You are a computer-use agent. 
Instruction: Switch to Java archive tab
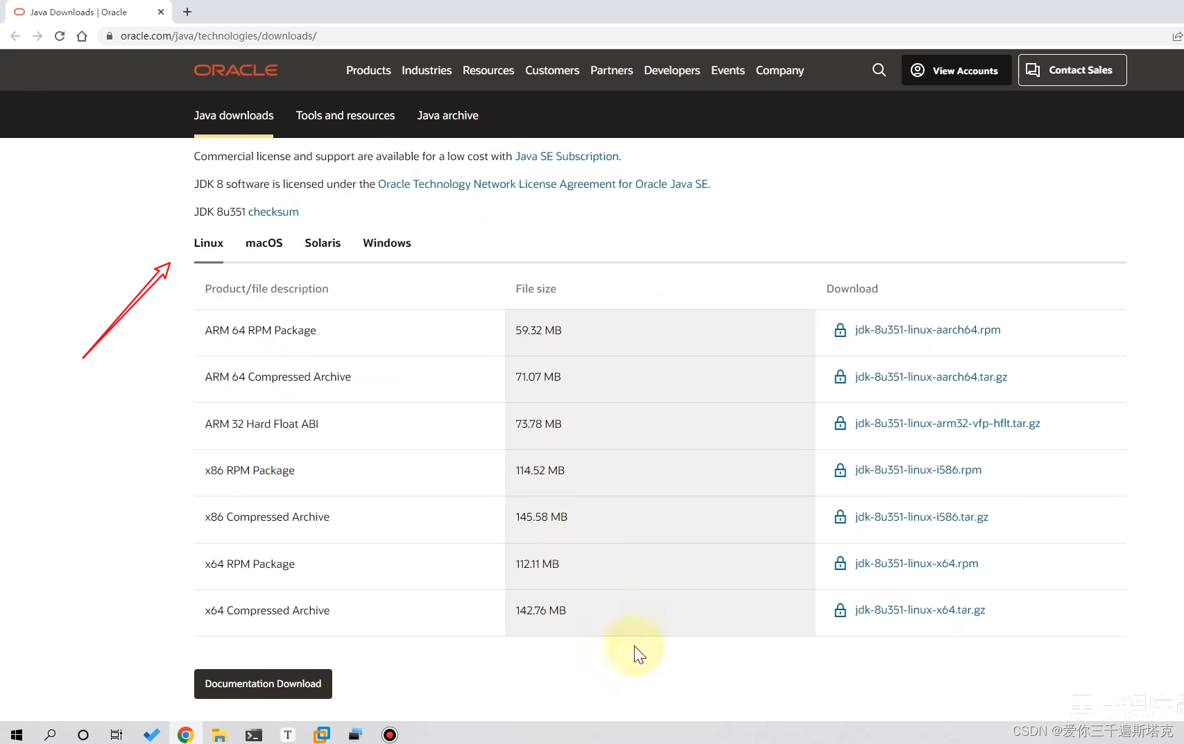click(x=448, y=115)
